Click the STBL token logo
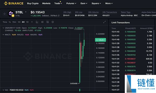The width and height of the screenshot is (156, 93). pyautogui.click(x=11, y=14)
